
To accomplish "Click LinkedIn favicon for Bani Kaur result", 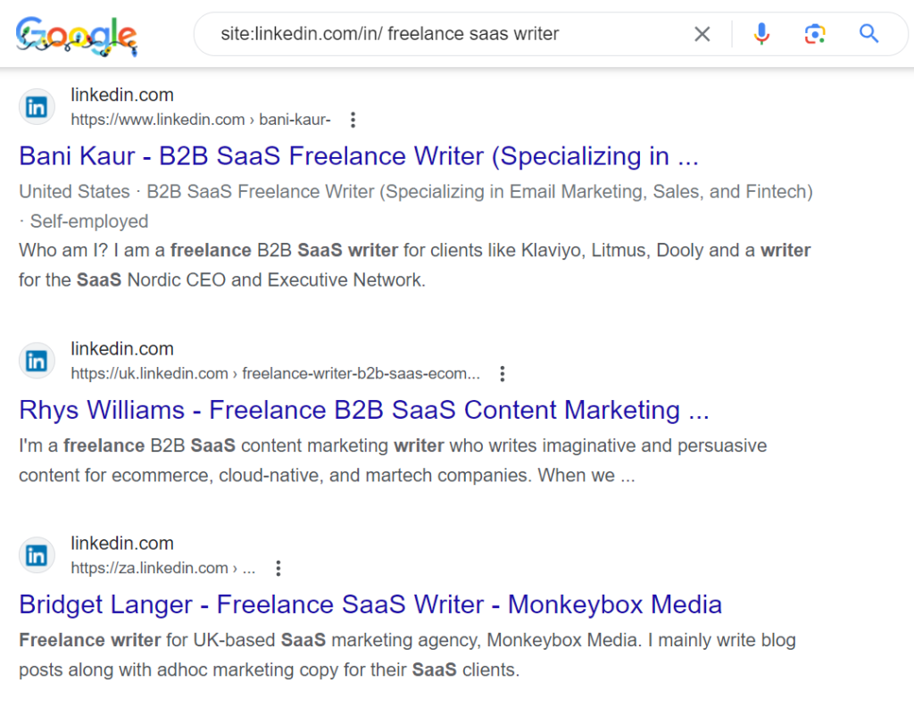I will coord(37,107).
